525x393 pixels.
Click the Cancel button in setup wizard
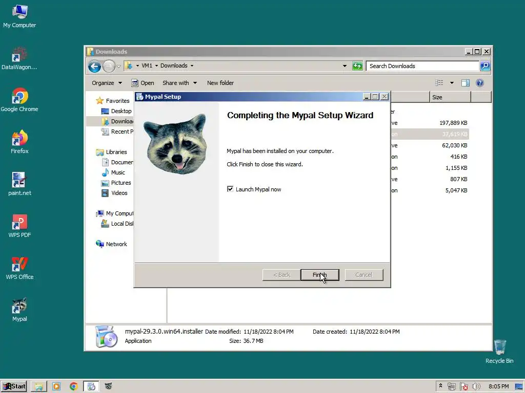click(364, 275)
